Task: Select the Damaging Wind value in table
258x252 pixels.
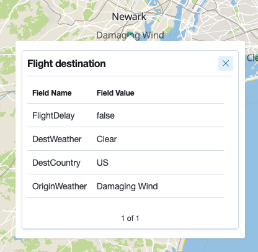Action: (127, 186)
